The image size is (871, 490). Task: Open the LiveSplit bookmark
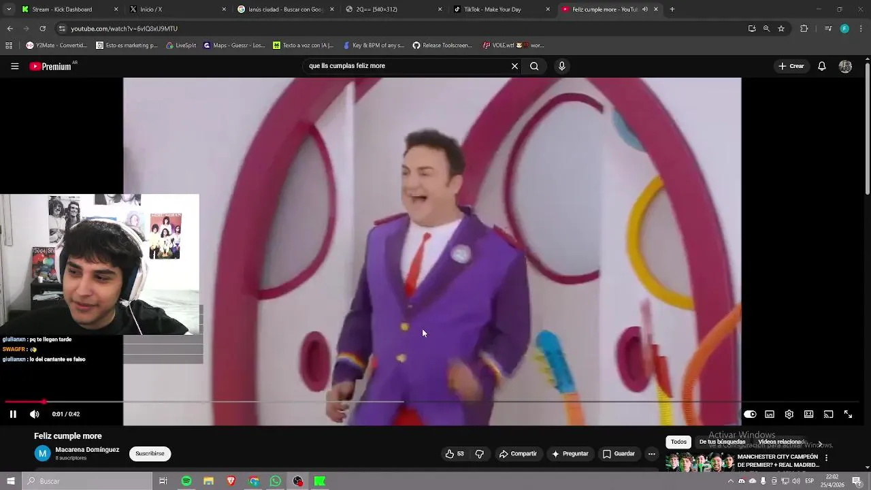[181, 46]
